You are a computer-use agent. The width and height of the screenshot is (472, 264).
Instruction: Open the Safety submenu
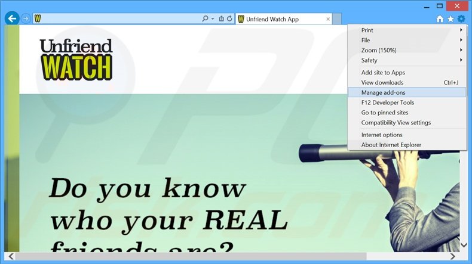point(407,60)
